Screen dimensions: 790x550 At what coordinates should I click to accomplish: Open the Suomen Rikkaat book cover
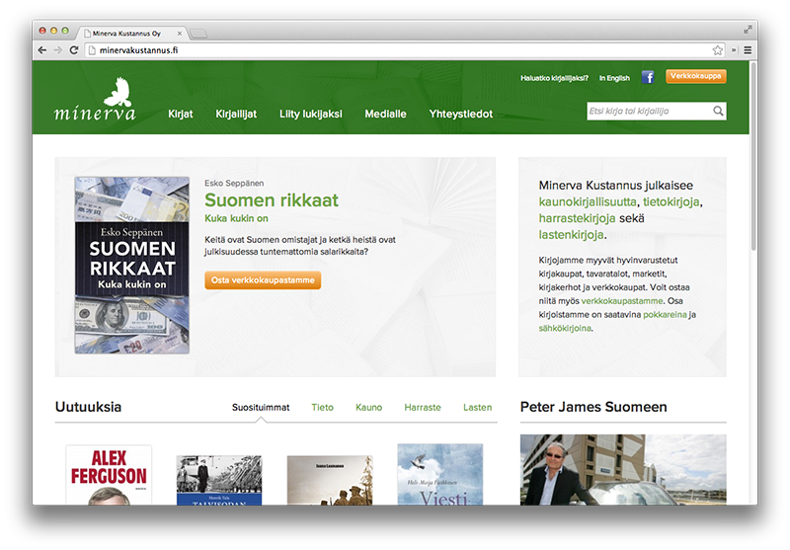(x=131, y=265)
